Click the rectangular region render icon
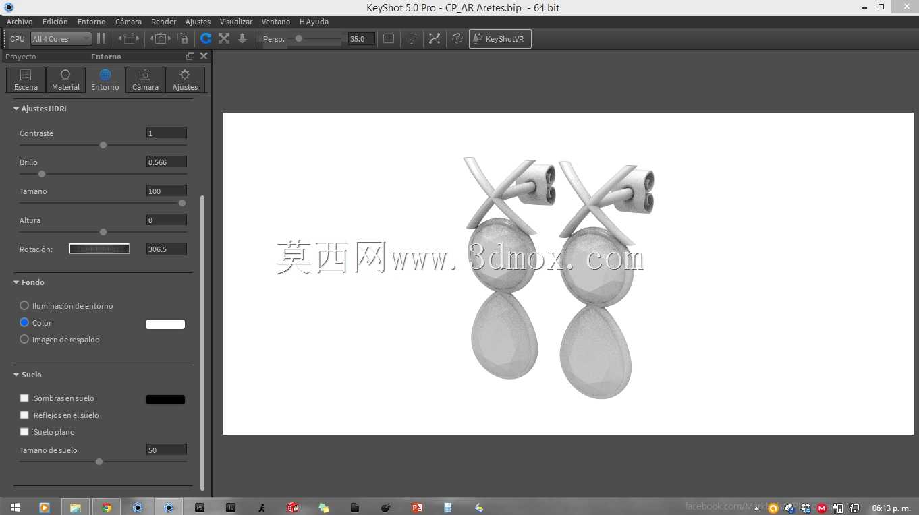Image resolution: width=919 pixels, height=515 pixels. pos(389,38)
